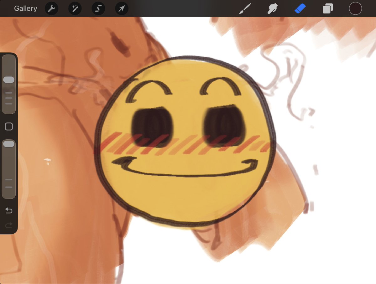Click the brush size slider handle

click(9, 80)
